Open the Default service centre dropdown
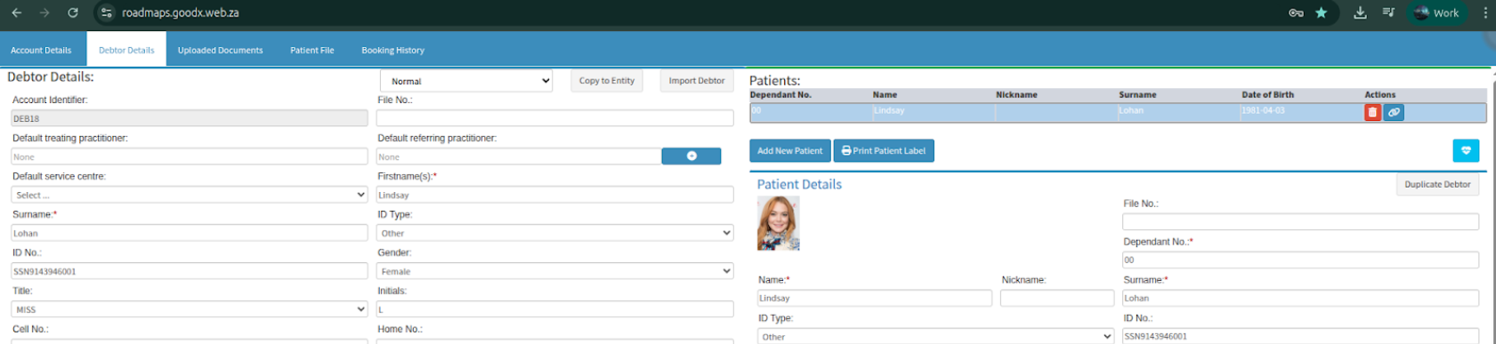 click(x=190, y=195)
